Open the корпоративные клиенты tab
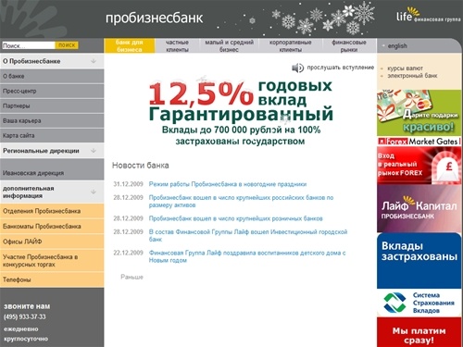This screenshot has height=347, width=463. [x=291, y=45]
